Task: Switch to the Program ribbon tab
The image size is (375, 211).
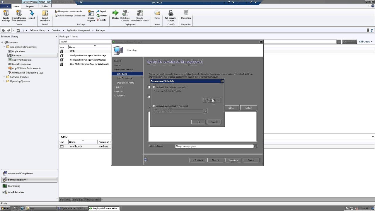Action: click(x=30, y=6)
